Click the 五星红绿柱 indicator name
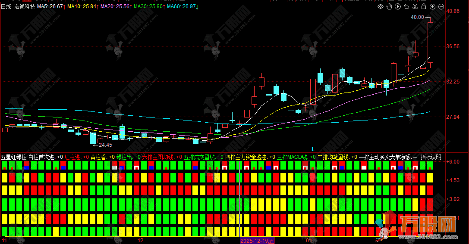This screenshot has width=469, height=244. pos(13,157)
